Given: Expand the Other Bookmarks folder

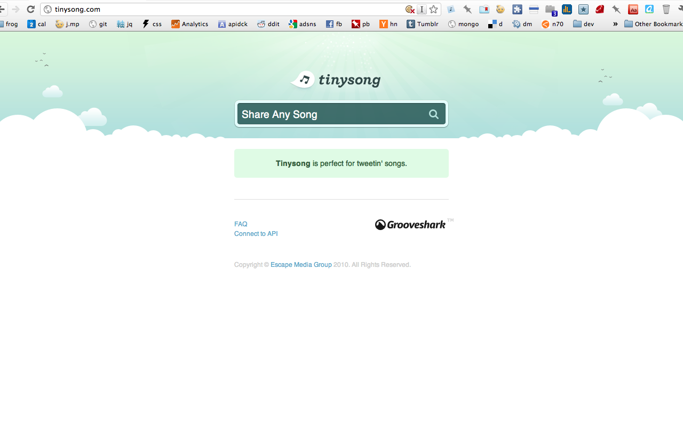Looking at the screenshot, I should 654,24.
